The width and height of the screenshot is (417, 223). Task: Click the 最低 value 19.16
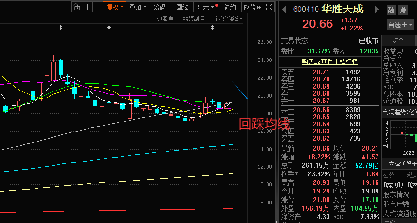[x=370, y=182]
